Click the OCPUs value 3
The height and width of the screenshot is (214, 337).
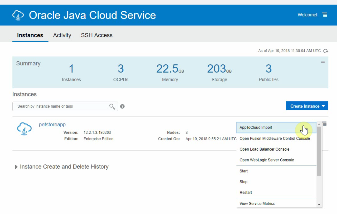point(121,69)
